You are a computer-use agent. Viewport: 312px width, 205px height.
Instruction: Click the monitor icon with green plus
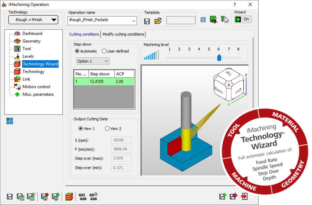pos(56,197)
